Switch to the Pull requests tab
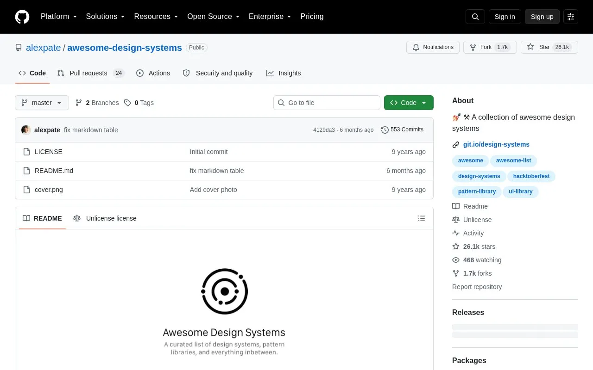593x370 pixels. click(x=91, y=73)
